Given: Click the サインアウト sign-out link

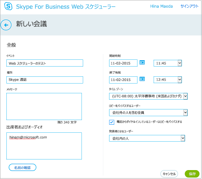Looking at the screenshot, I should tap(189, 6).
